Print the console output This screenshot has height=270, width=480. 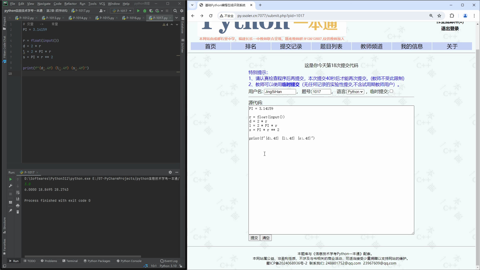[x=18, y=205]
